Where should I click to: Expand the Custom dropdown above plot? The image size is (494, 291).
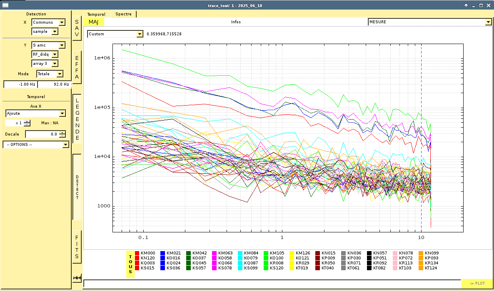[x=115, y=34]
